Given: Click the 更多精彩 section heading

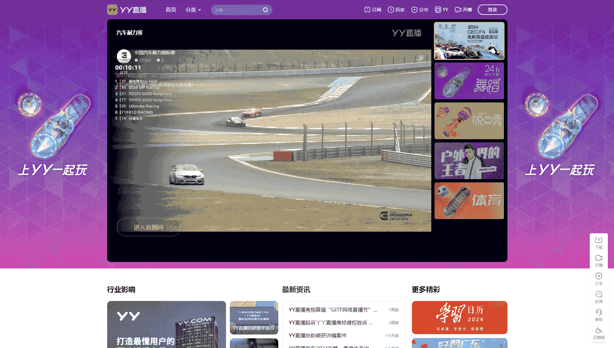Looking at the screenshot, I should [426, 290].
